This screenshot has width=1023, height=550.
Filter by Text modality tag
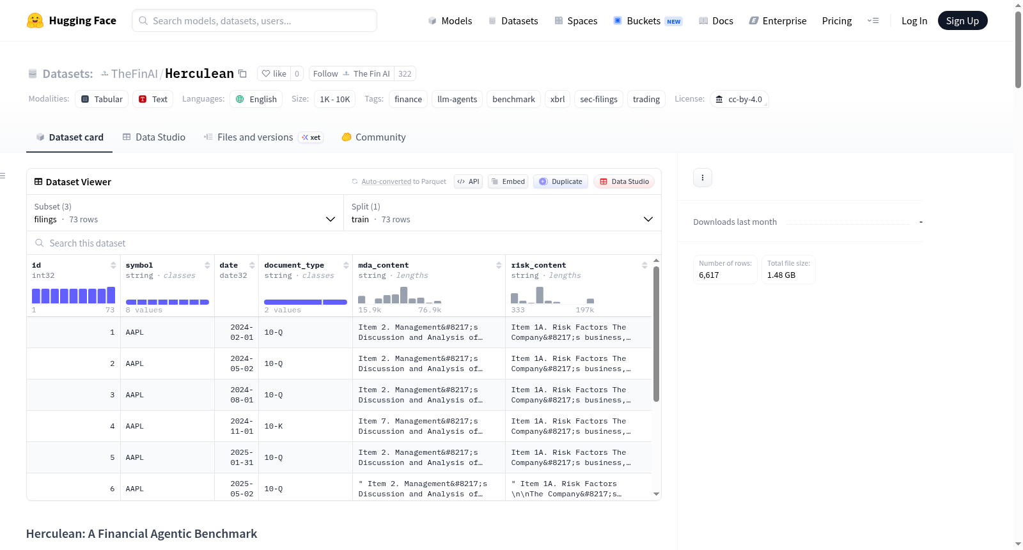point(153,99)
